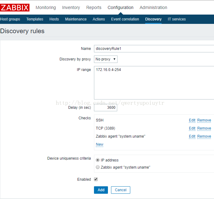
Task: Edit the SSH check
Action: [x=192, y=120]
